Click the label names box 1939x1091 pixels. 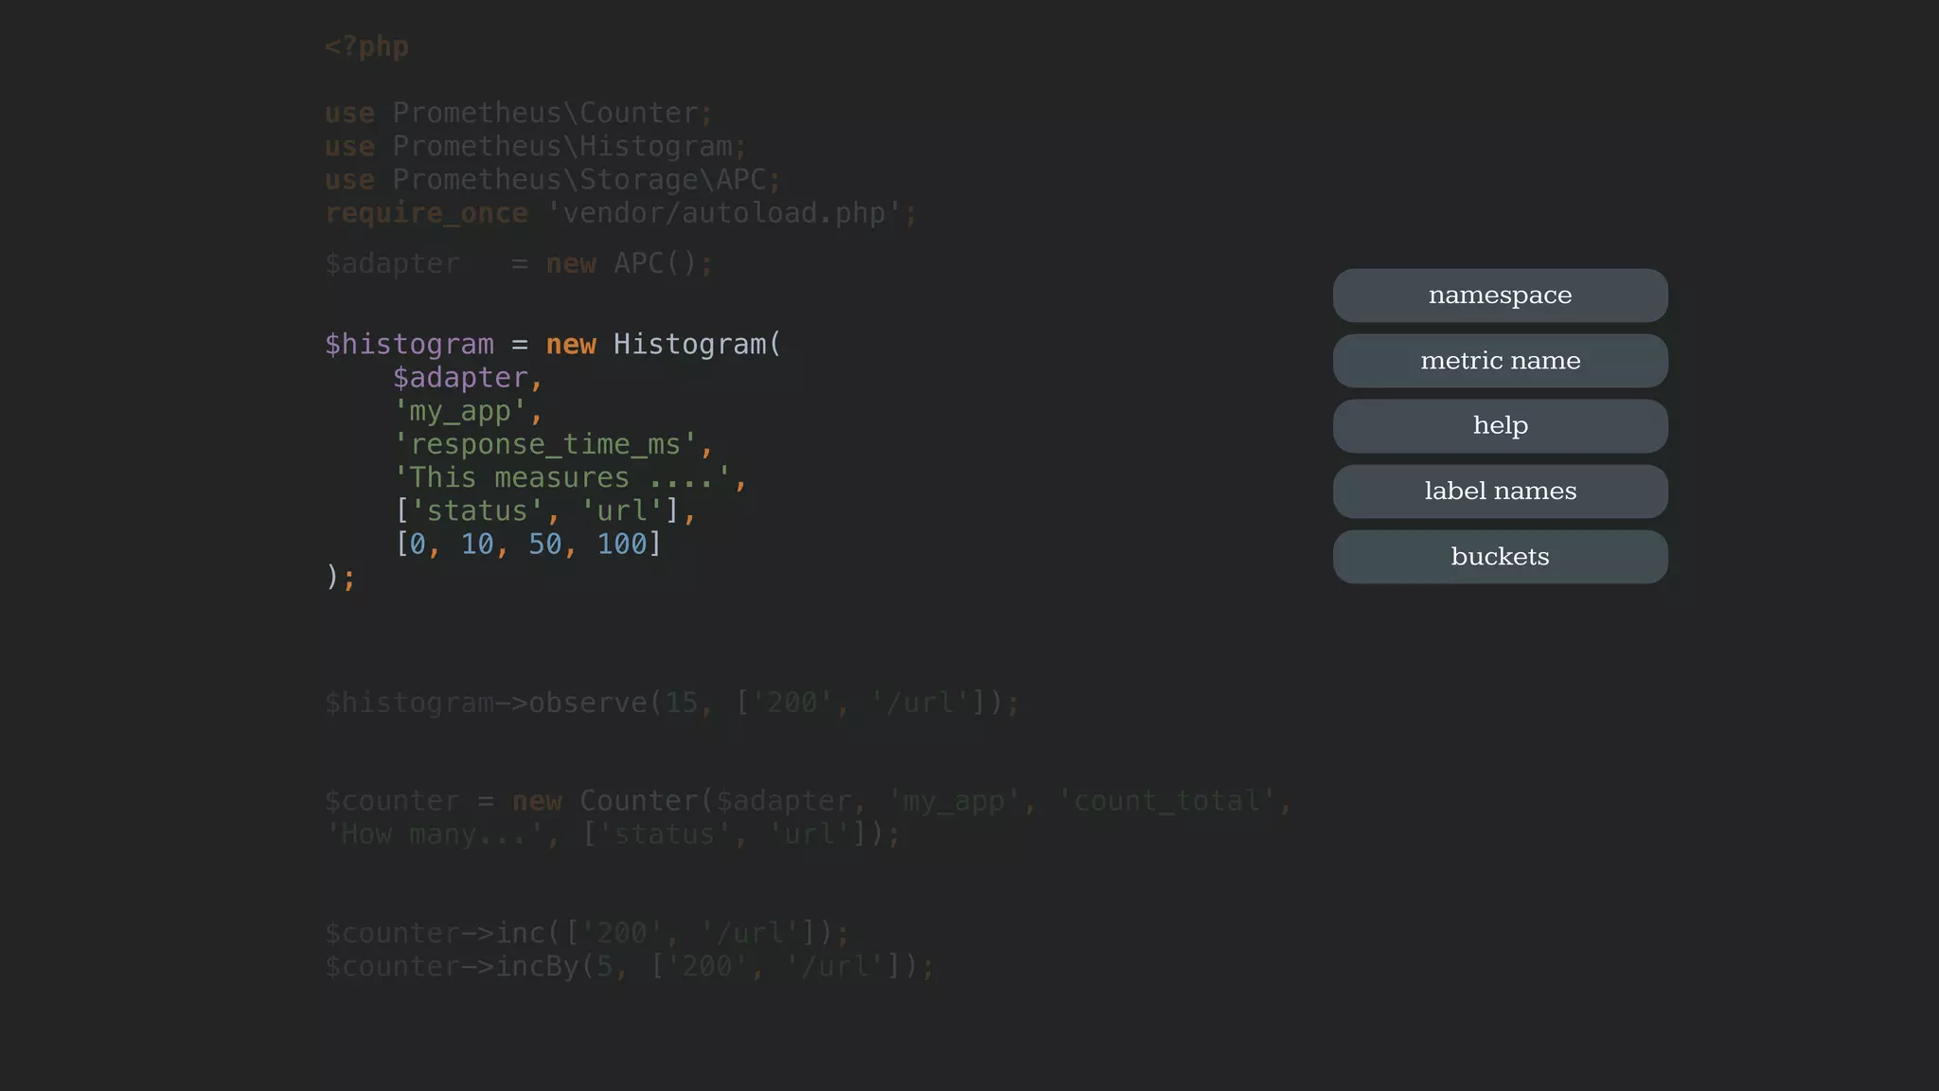pyautogui.click(x=1500, y=492)
